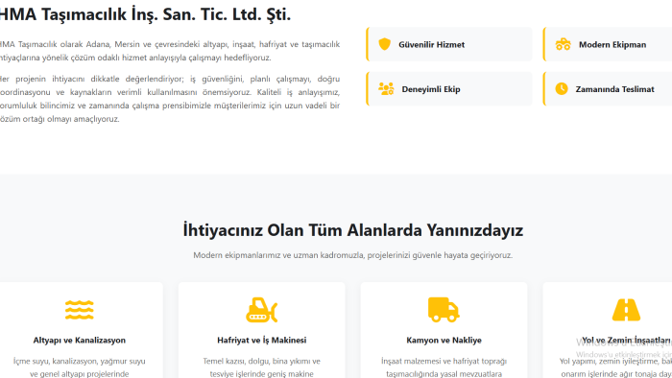Click the truck icon beside Modern Ekipman
672x378 pixels.
pos(563,44)
